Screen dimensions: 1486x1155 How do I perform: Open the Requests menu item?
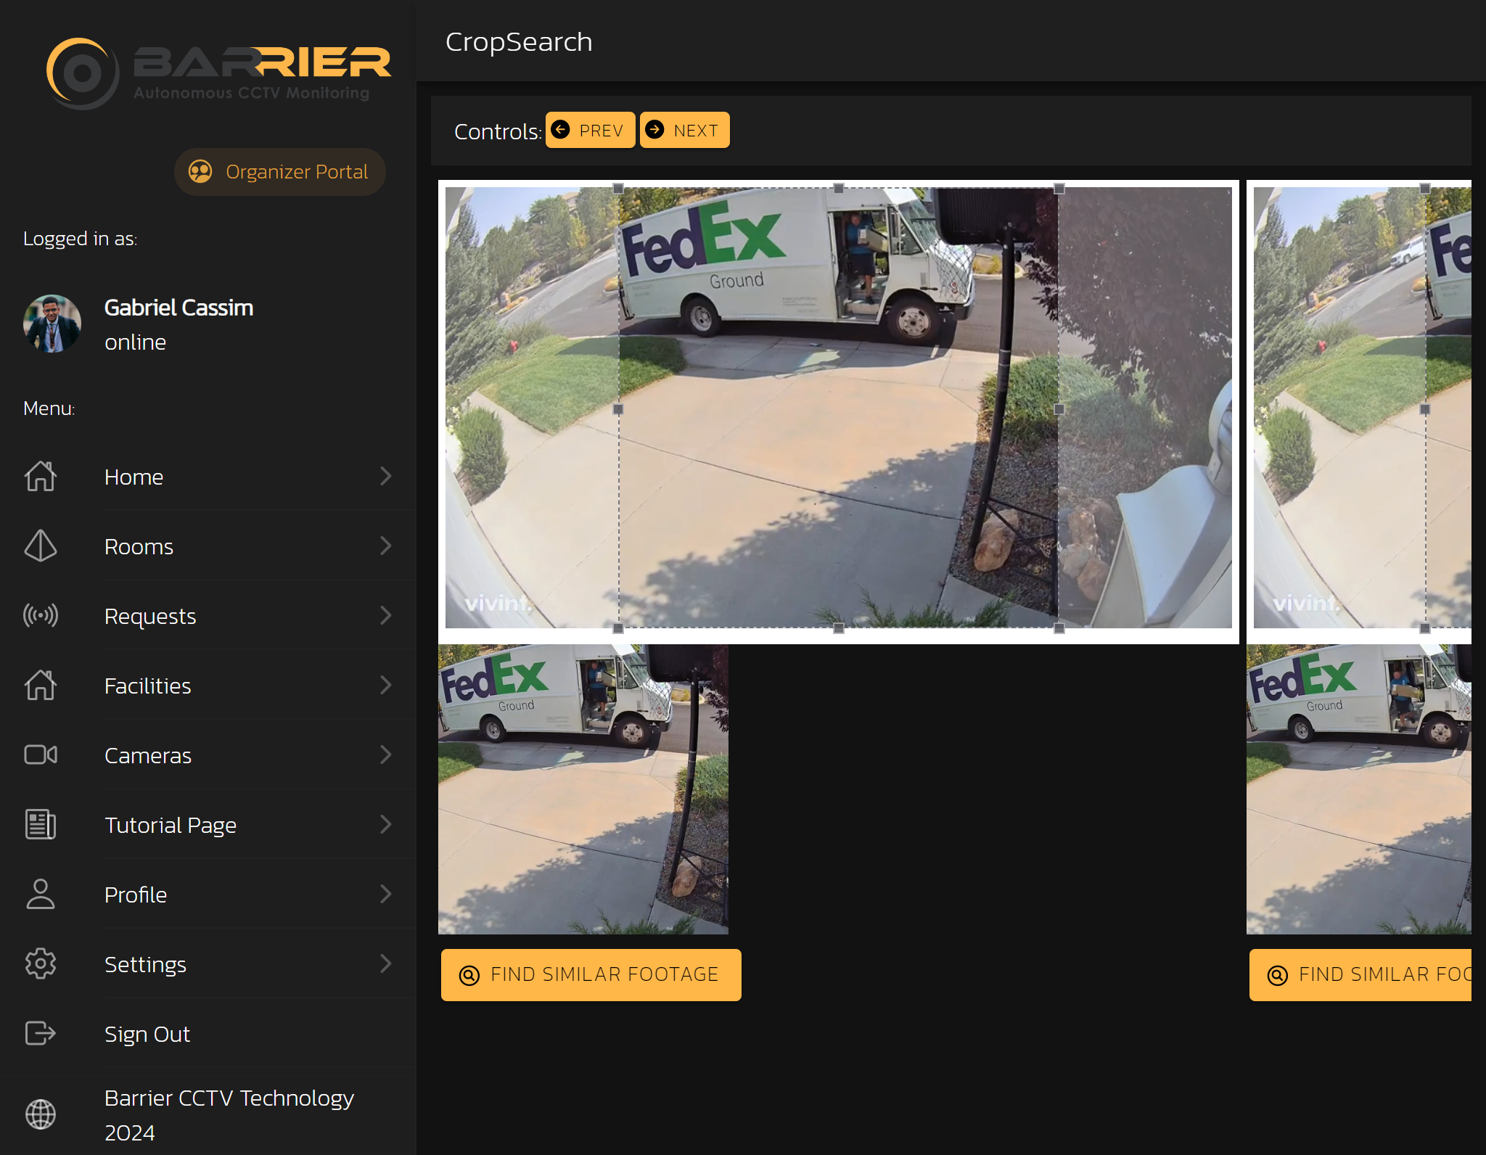(x=150, y=616)
